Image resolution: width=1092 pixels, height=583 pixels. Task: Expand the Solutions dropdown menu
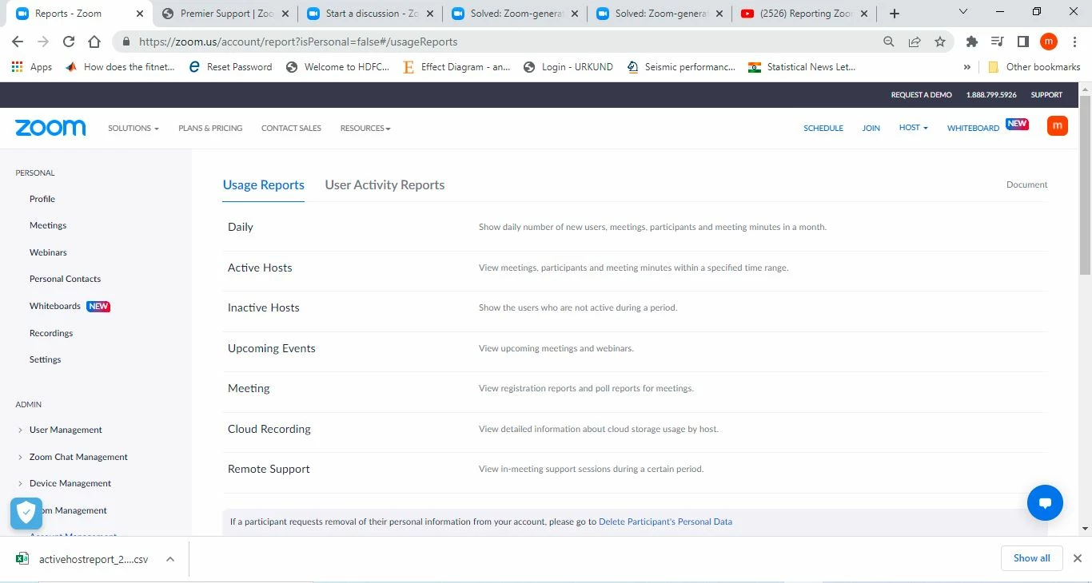[x=134, y=128]
